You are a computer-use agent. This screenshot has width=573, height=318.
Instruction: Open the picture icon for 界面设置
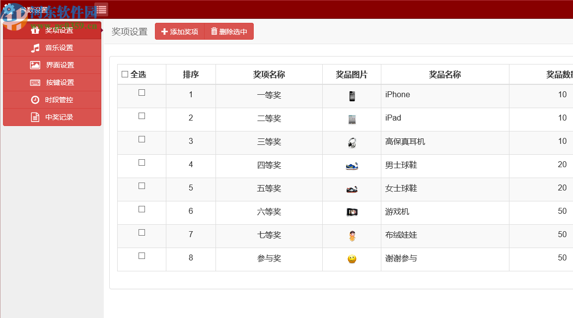coord(34,65)
